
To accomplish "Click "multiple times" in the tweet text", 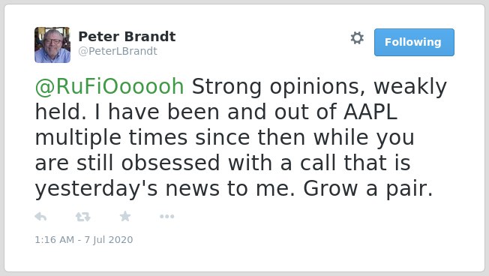I will point(111,137).
